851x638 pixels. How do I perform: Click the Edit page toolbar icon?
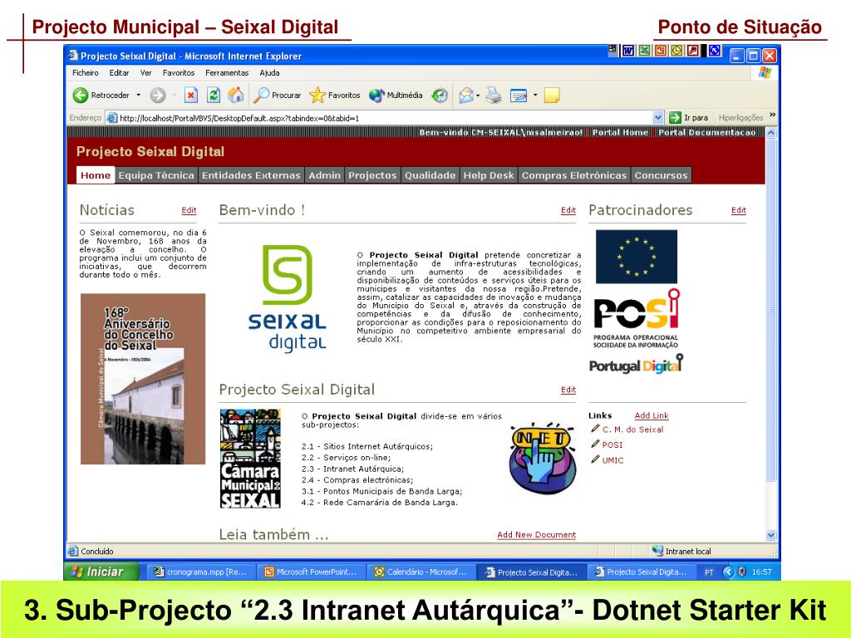[x=519, y=96]
